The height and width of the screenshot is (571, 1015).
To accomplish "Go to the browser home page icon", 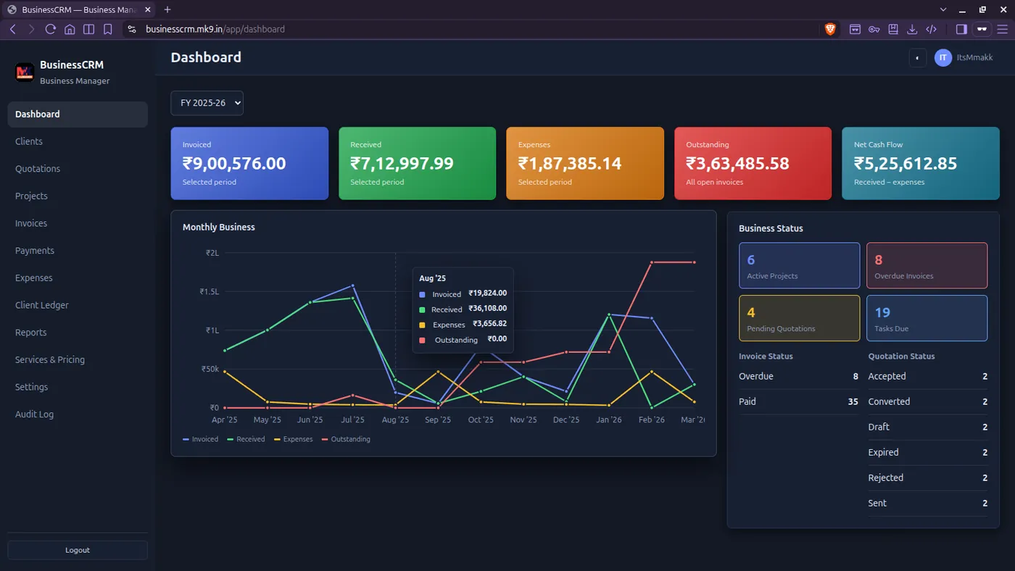I will point(70,29).
